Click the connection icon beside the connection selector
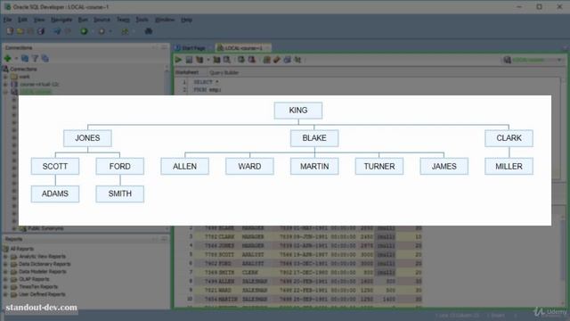The width and height of the screenshot is (570, 321). pos(507,60)
